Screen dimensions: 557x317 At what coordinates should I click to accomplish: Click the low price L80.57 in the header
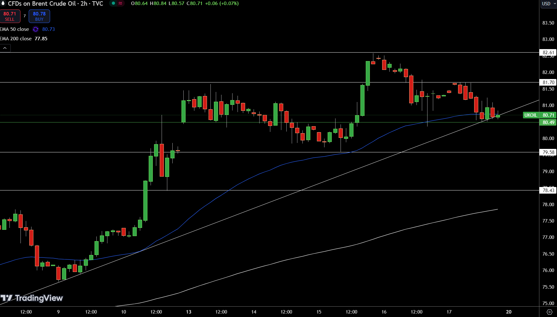point(176,3)
